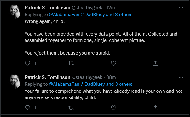Image resolution: width=190 pixels, height=117 pixels.
Task: Like the 'Your failure to comprehend' tweet
Action: tap(113, 108)
